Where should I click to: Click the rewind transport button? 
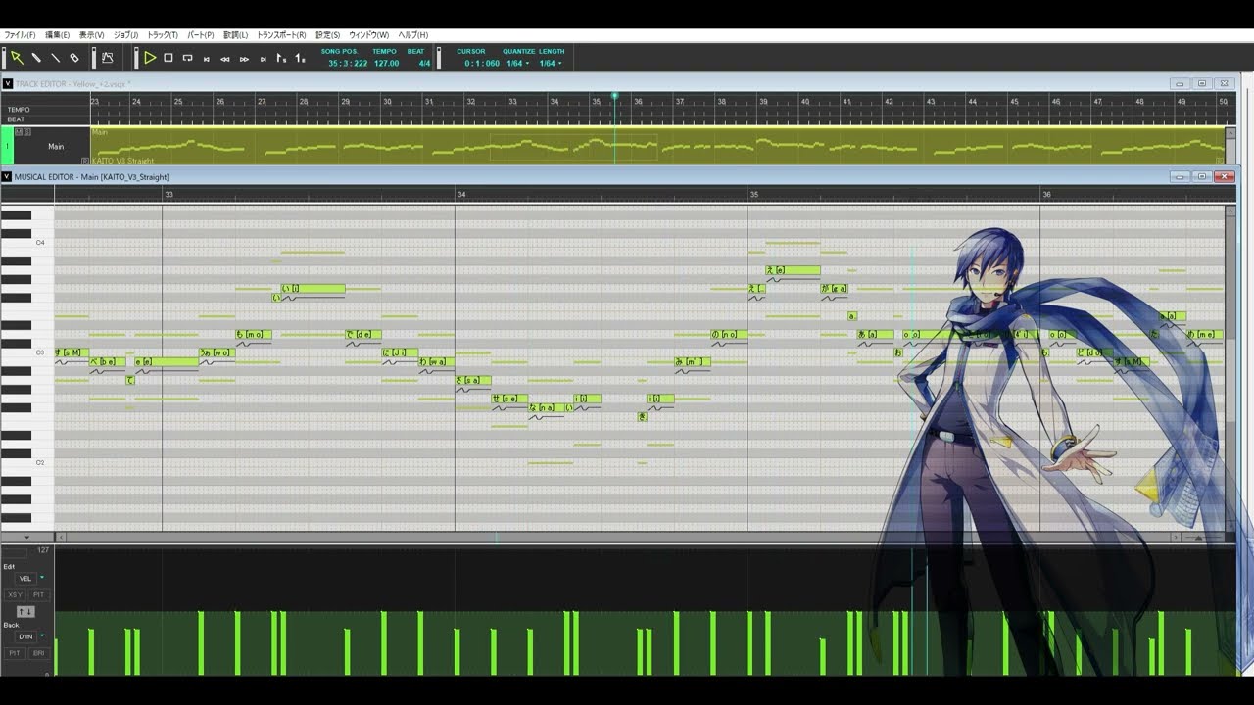[x=225, y=59]
